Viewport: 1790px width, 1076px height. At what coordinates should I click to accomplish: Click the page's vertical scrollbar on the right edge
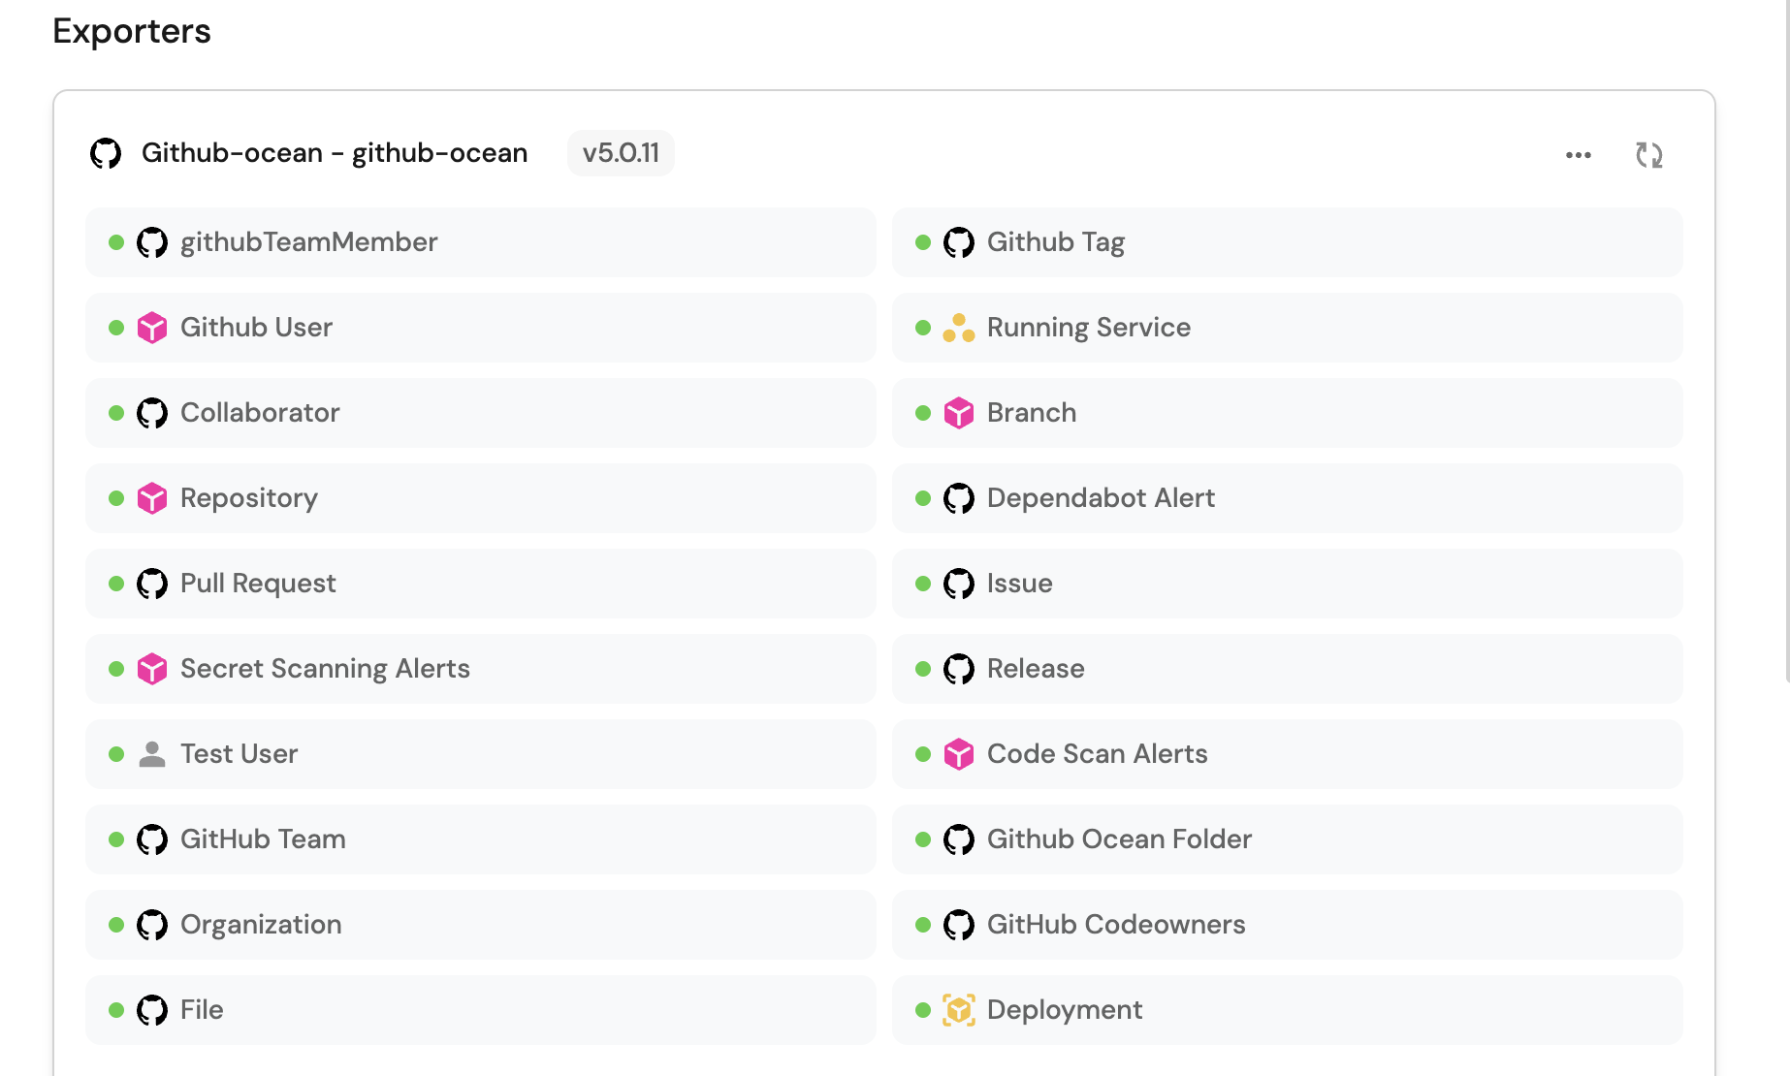click(x=1786, y=339)
